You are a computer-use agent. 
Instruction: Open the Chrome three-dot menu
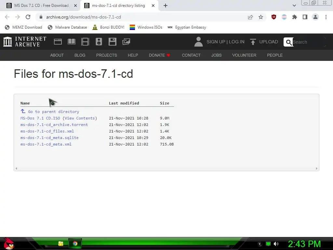326,17
